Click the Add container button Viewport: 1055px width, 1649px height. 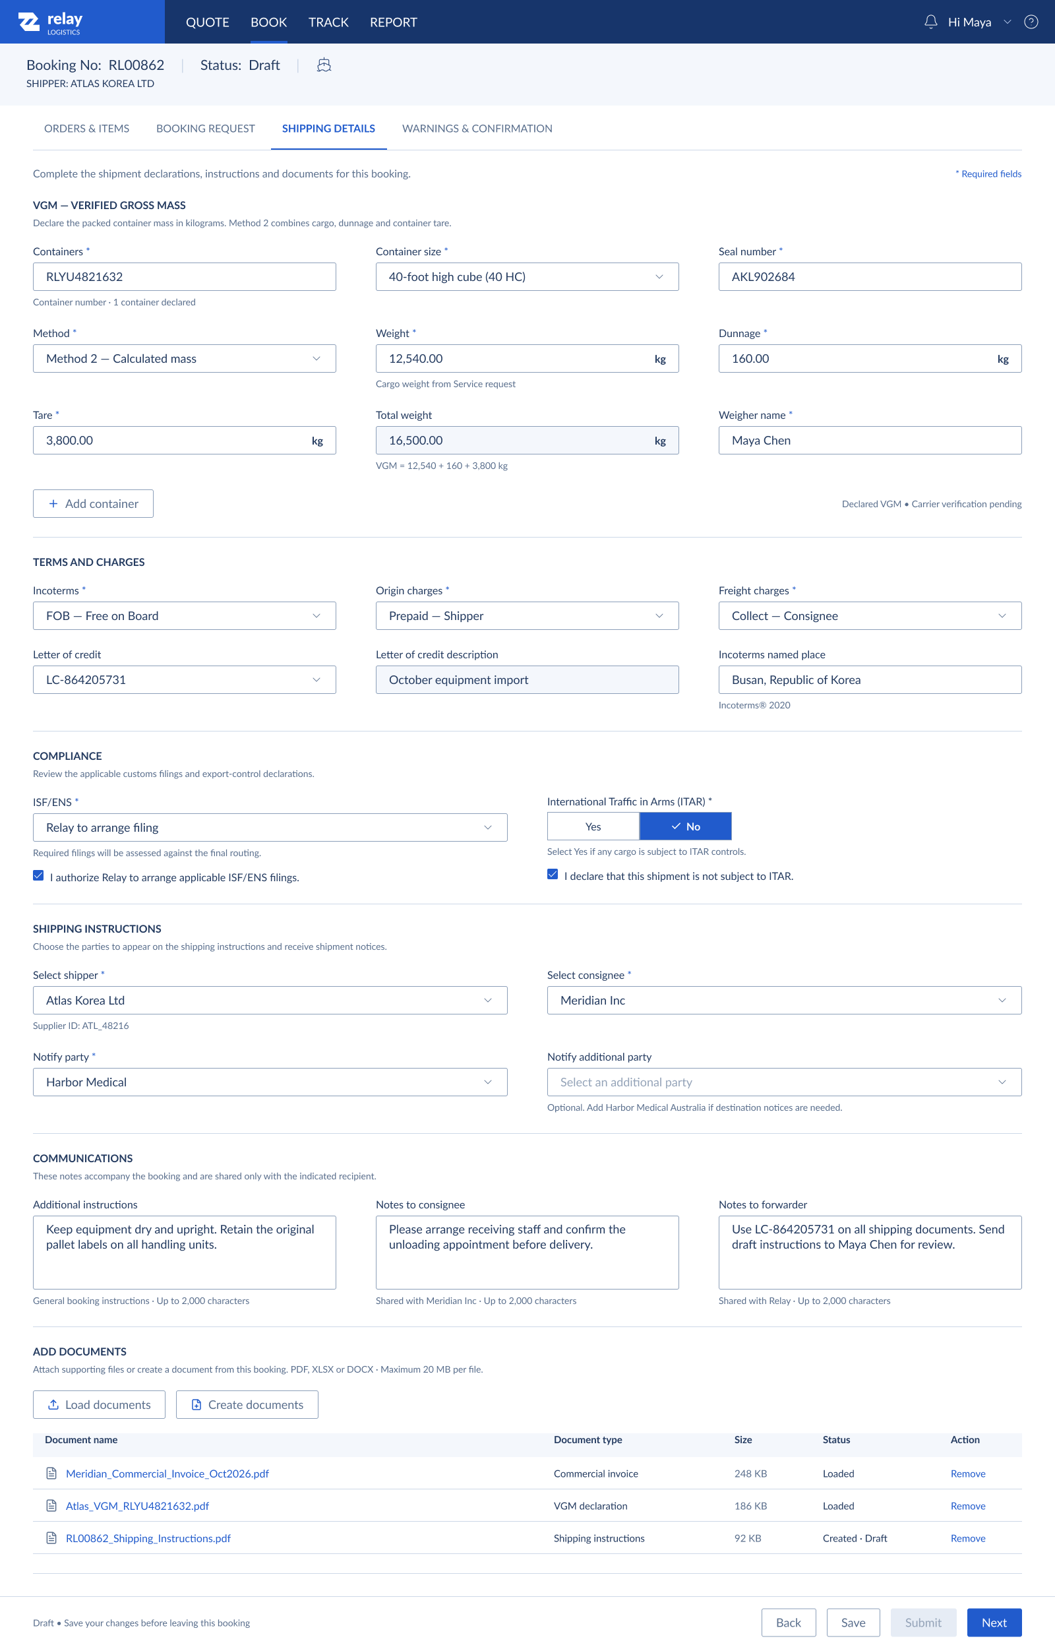point(93,503)
